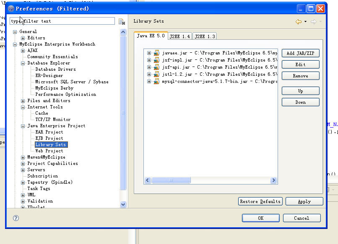Screen dimensions: 338x244
Task: Expand the Validation tree node
Action: 23,201
